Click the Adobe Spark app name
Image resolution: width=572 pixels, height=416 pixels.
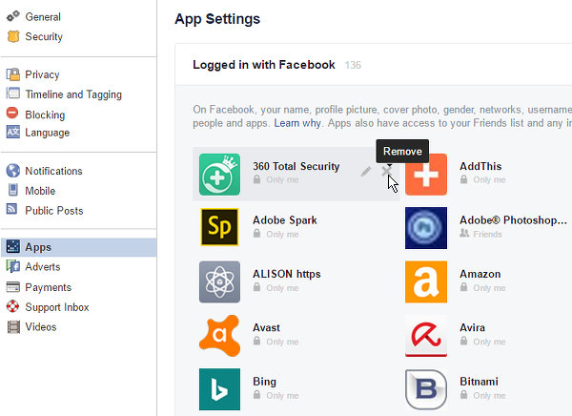(x=285, y=220)
